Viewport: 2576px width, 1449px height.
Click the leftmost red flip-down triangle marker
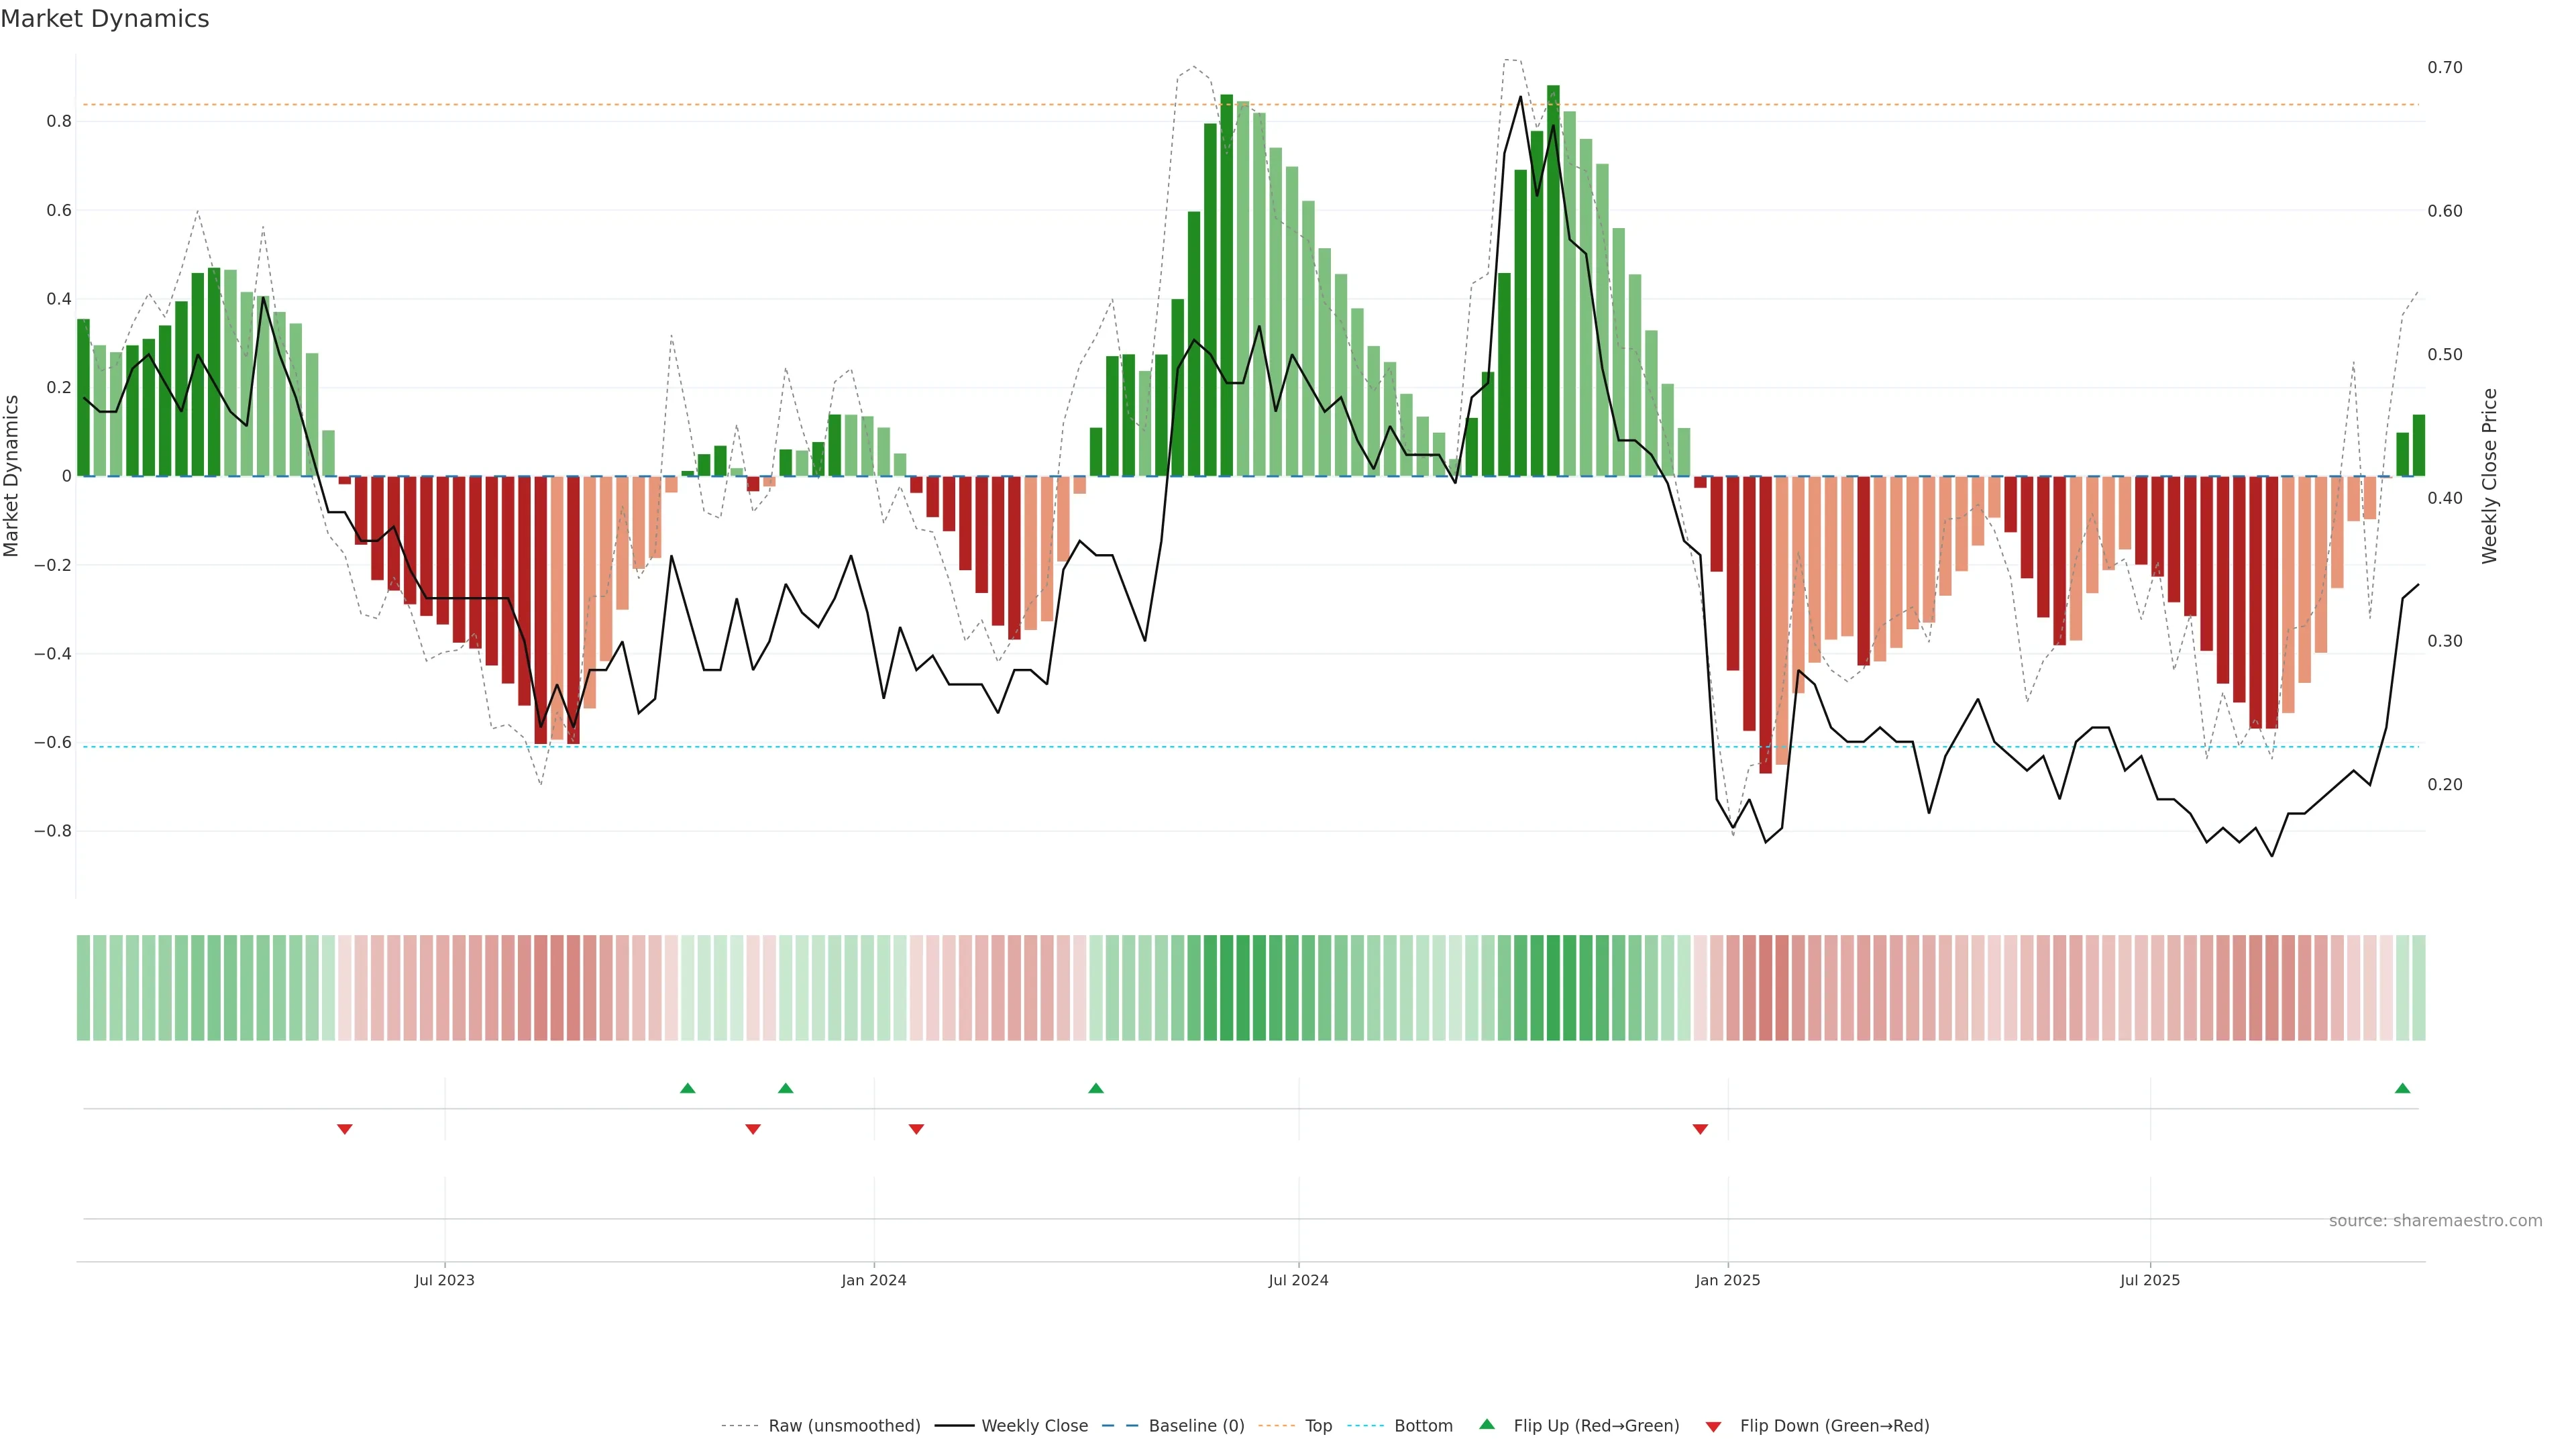click(345, 1129)
